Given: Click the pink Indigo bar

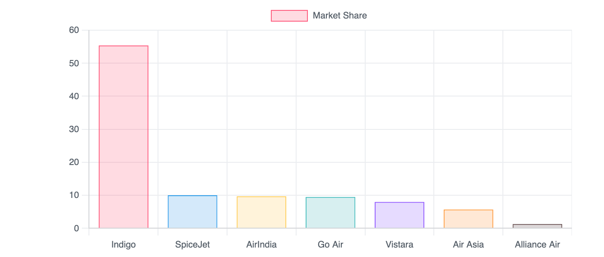Looking at the screenshot, I should (124, 137).
